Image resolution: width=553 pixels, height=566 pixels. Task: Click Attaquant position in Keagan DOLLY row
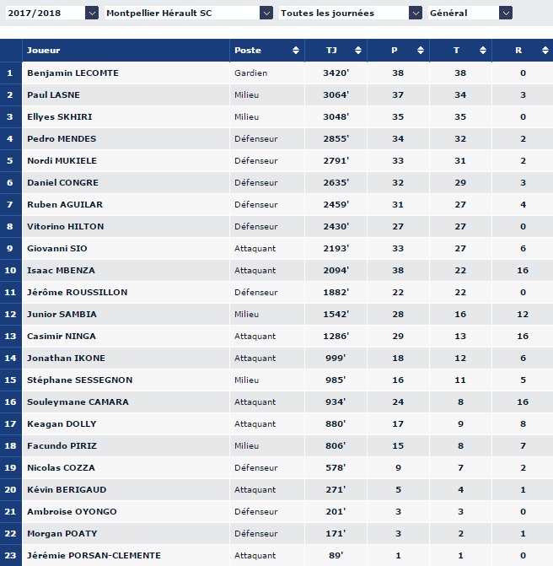tap(255, 423)
